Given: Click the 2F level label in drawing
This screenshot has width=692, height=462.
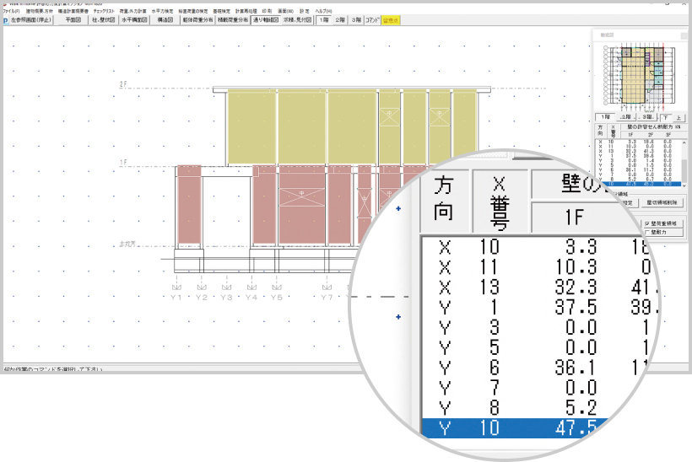Looking at the screenshot, I should click(x=123, y=83).
